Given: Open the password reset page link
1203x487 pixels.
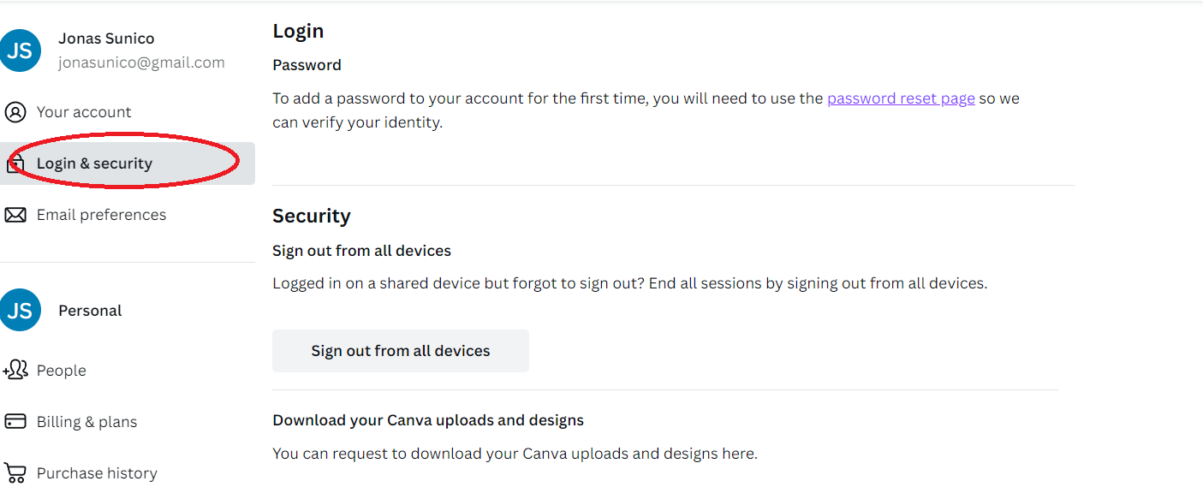Looking at the screenshot, I should coord(901,98).
